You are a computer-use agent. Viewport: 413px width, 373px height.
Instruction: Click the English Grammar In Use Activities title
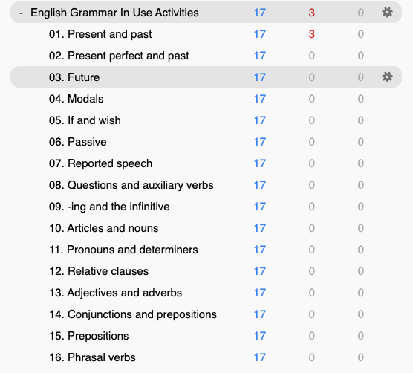pyautogui.click(x=114, y=13)
